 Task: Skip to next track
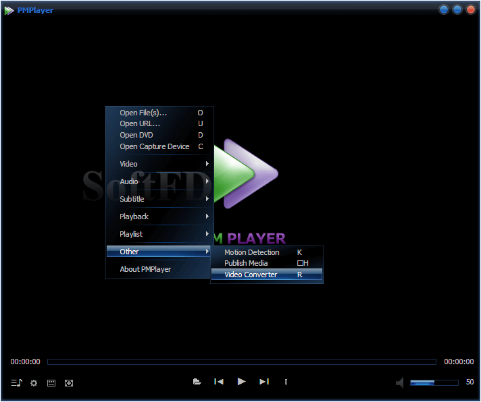[x=264, y=382]
